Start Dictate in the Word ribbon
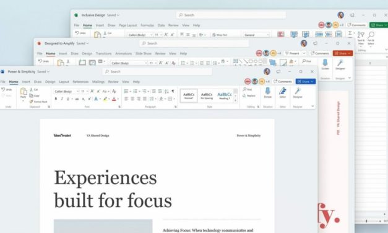The image size is (388, 233). coord(268,93)
